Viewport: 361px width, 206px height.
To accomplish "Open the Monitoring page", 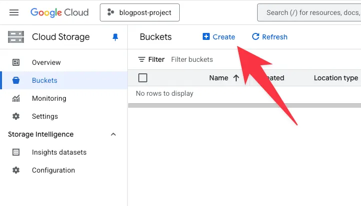I will [49, 98].
